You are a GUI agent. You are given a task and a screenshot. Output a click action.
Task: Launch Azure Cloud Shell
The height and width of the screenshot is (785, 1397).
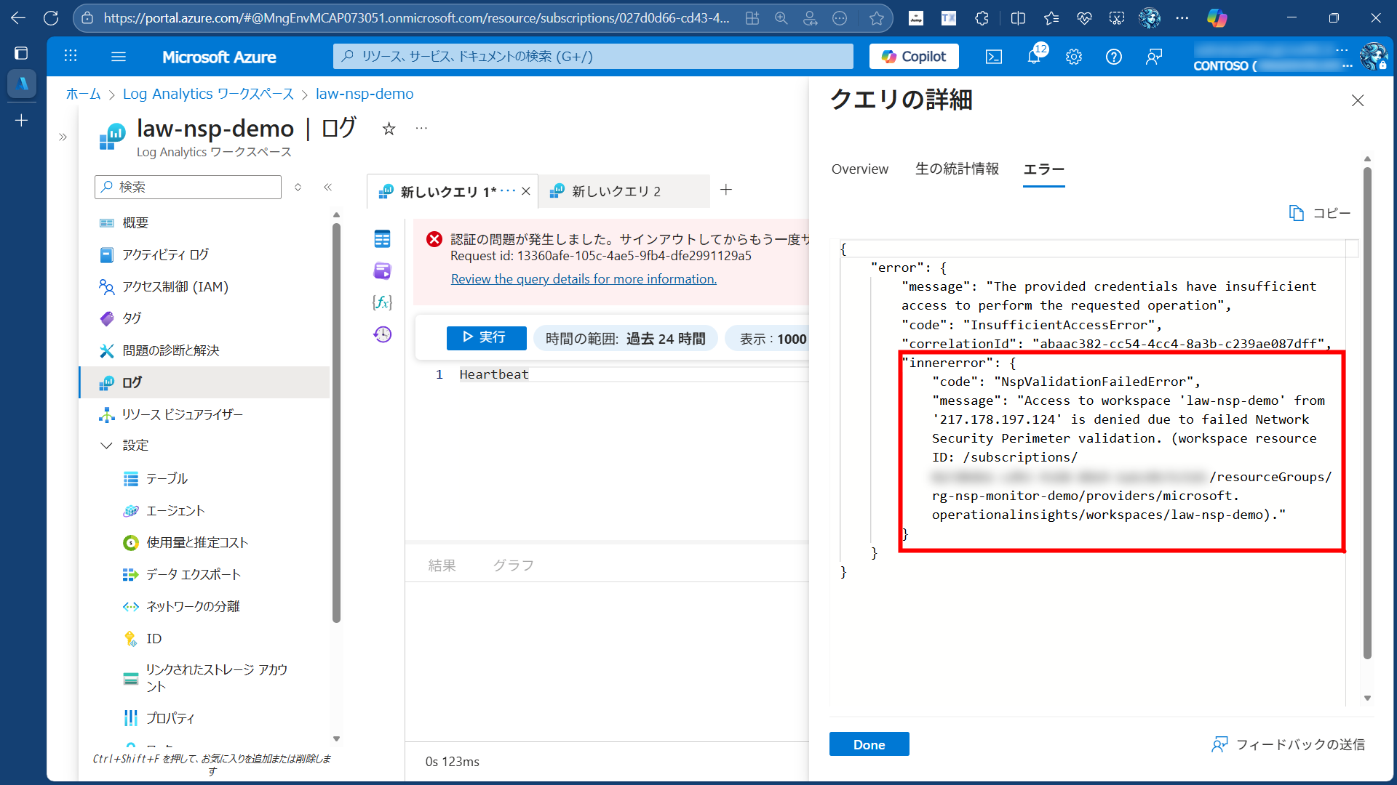coord(993,56)
